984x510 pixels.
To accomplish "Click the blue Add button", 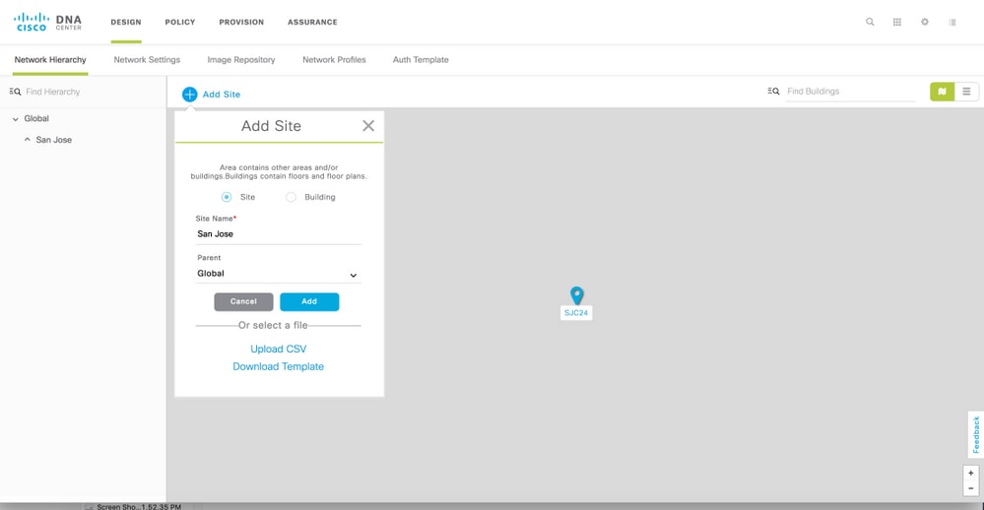I will (309, 301).
